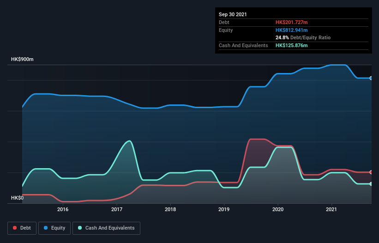Select the 2020 x-axis label
The width and height of the screenshot is (379, 243).
[x=278, y=209]
